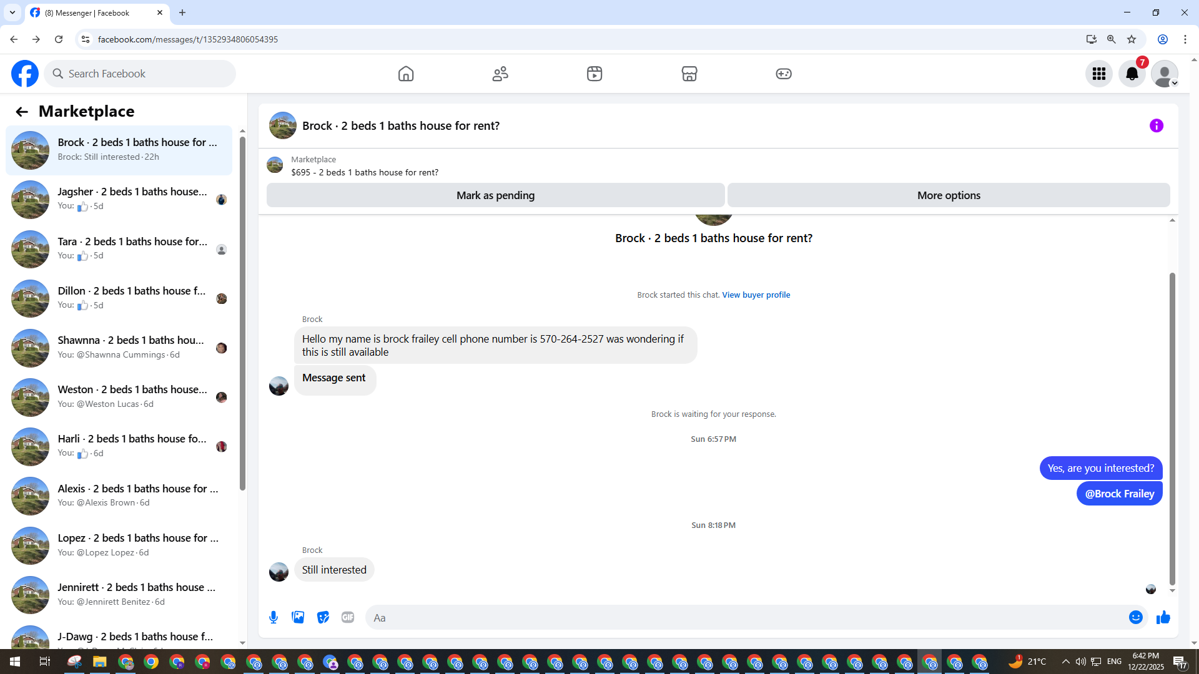Click Mark as pending button

point(495,195)
